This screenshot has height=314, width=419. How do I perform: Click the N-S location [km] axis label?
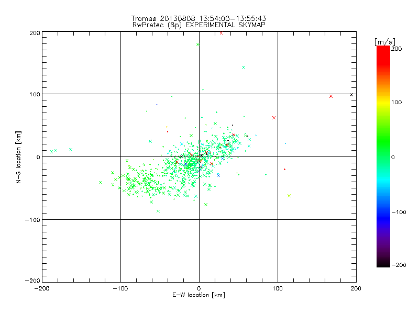(x=18, y=157)
